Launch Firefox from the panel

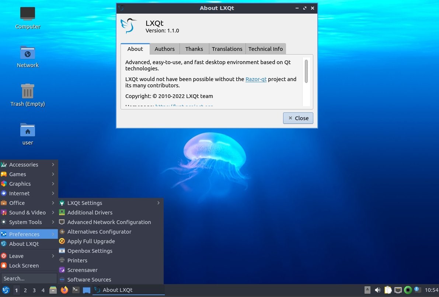[x=65, y=290]
